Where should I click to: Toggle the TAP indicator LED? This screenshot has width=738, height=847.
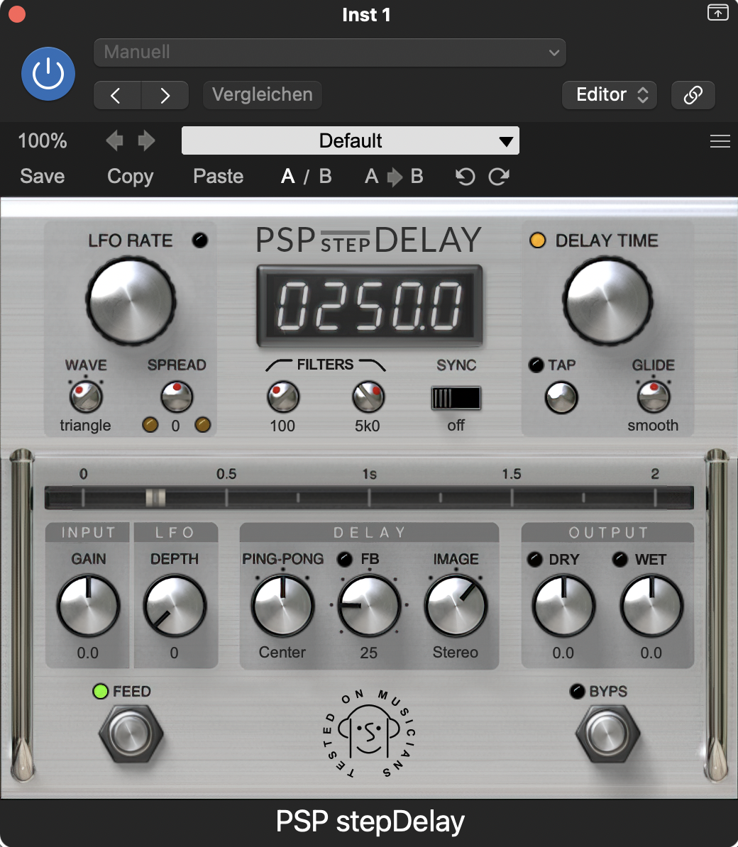coord(536,365)
